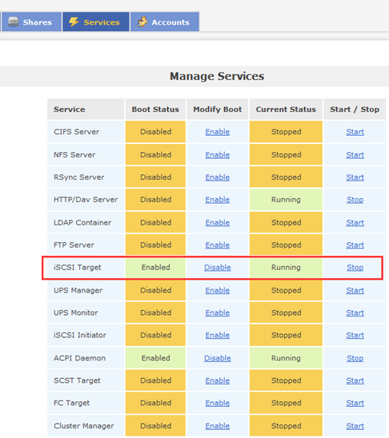Enable SCST Target at boot

click(x=217, y=380)
